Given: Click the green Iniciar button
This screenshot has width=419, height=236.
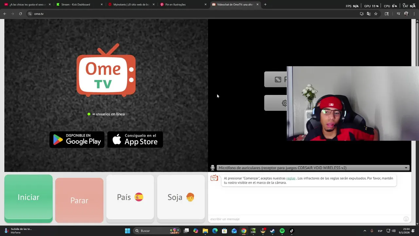Looking at the screenshot, I should coord(28,199).
